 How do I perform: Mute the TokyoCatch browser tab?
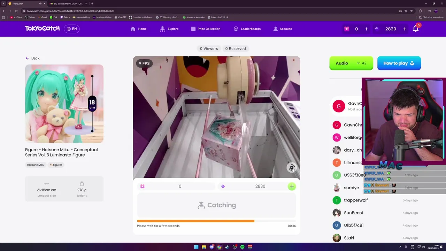(x=40, y=3)
